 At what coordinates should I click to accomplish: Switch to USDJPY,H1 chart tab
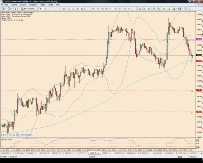[107, 153]
